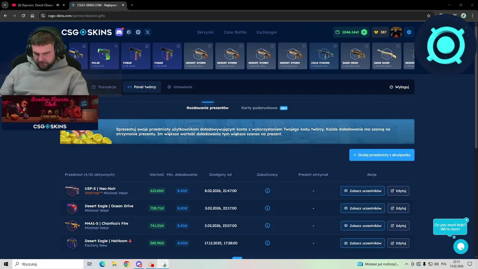Close the 'Do you need help?' bubble
This screenshot has height=269, width=478.
click(x=466, y=220)
